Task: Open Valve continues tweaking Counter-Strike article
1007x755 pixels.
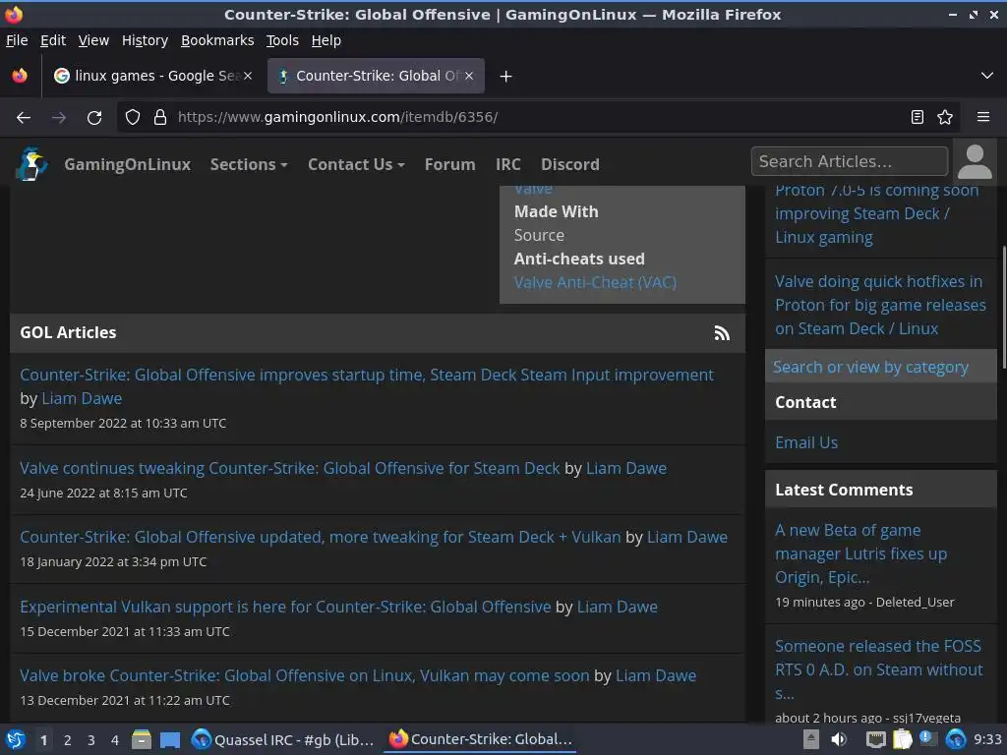Action: (290, 468)
